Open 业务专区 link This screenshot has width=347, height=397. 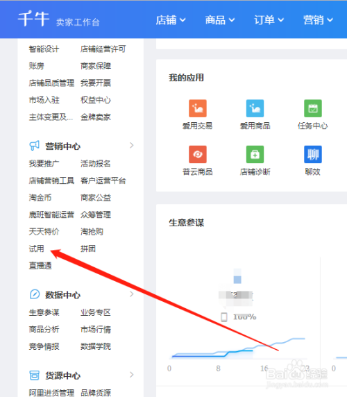pyautogui.click(x=96, y=312)
